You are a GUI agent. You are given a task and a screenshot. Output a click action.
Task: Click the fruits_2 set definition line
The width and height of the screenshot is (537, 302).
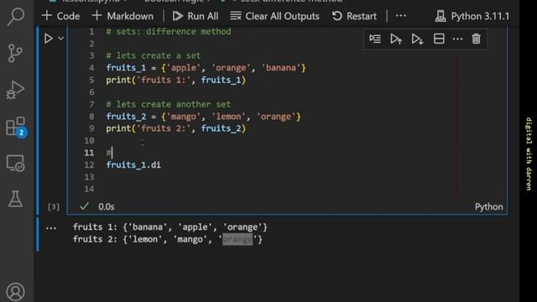coord(203,117)
